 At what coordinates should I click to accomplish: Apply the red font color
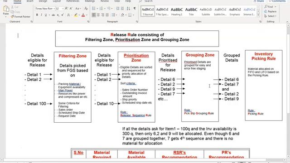coord(83,15)
